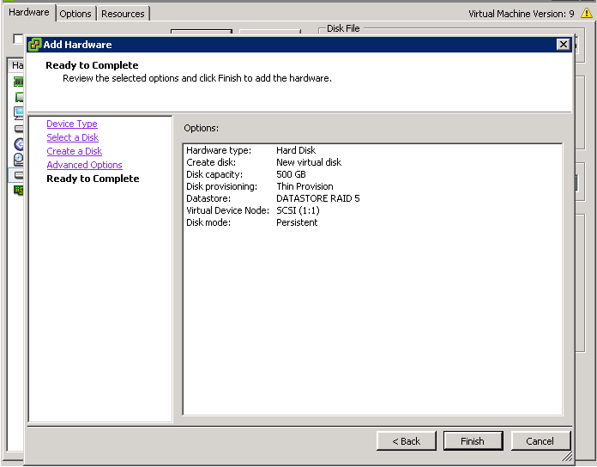This screenshot has width=597, height=467.
Task: Click the Add Hardware vSphere logo icon
Action: (x=34, y=45)
